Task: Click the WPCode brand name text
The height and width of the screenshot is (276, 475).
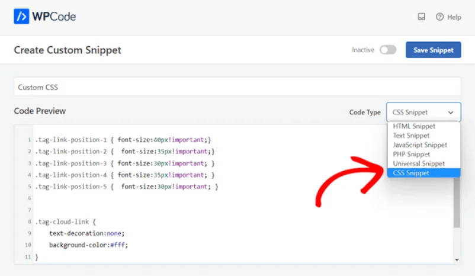Action: click(x=54, y=17)
